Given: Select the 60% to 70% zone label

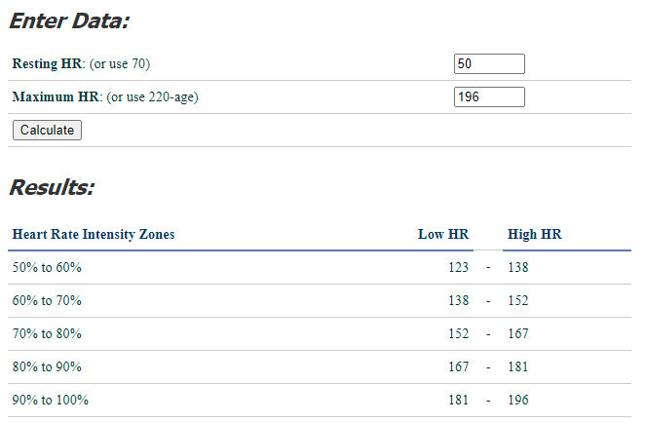Looking at the screenshot, I should coord(46,300).
